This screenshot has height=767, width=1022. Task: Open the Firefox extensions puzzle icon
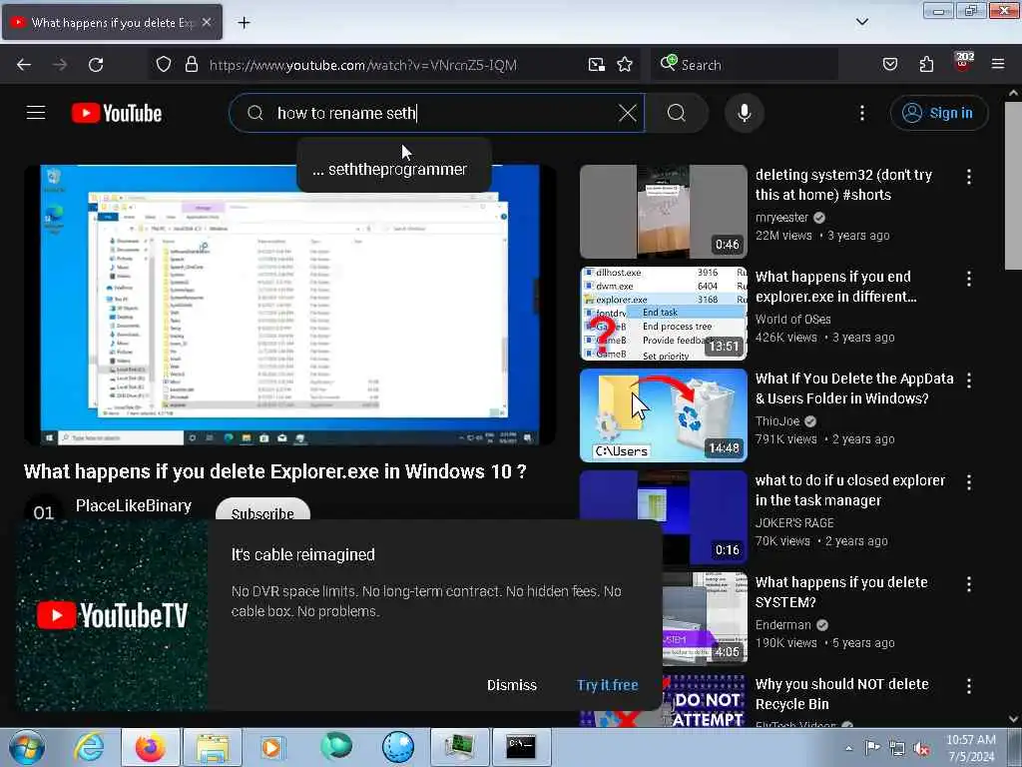pos(926,65)
